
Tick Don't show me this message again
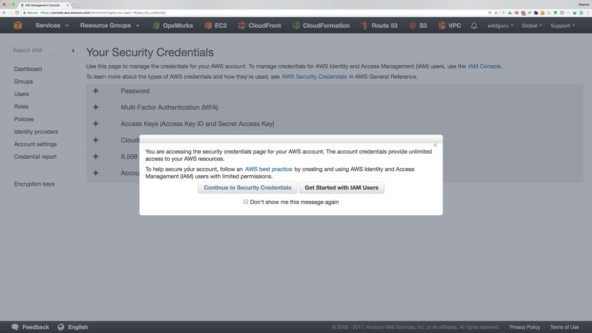[246, 202]
